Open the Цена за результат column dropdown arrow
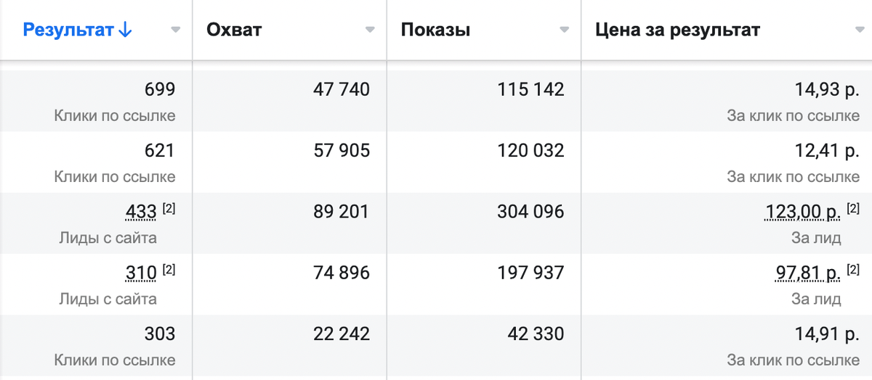The width and height of the screenshot is (872, 380). [860, 30]
